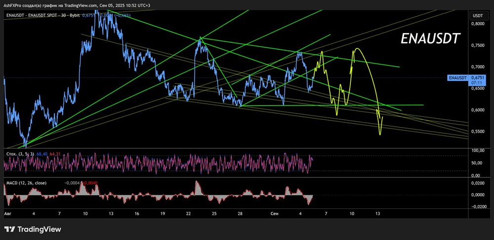The height and width of the screenshot is (240, 494).
Task: Click the 50,00 stochastic scale label
Action: point(476,163)
